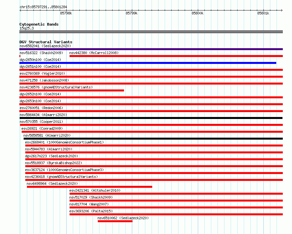Screen dimensions: 292x234
Task: Click the black bar under nsv5864434
Action: point(151,118)
